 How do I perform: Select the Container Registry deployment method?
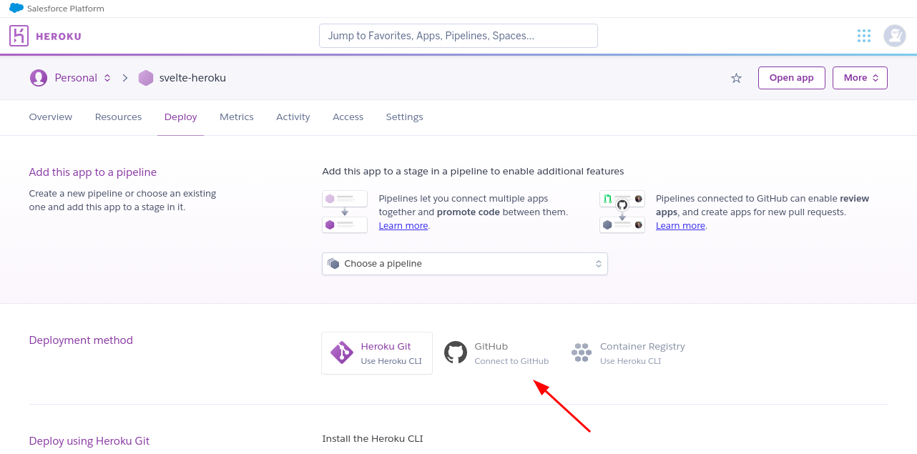coord(628,353)
